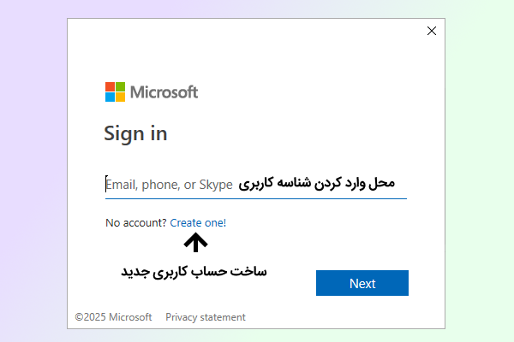
Task: Click the ©2025 Microsoft footer text
Action: pos(113,317)
